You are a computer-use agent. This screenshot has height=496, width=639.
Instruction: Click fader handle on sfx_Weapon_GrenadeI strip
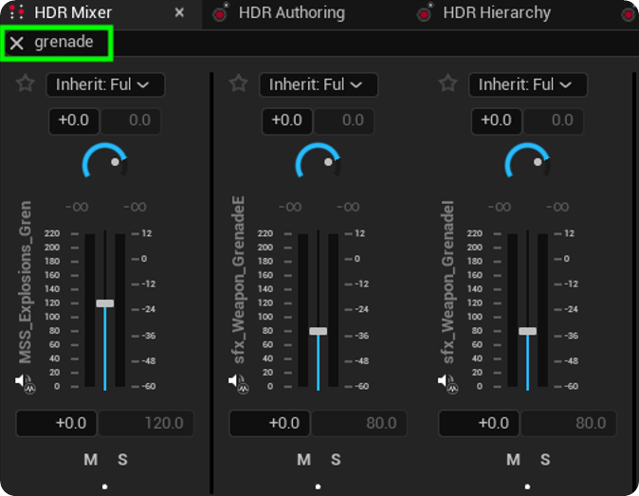(x=528, y=331)
